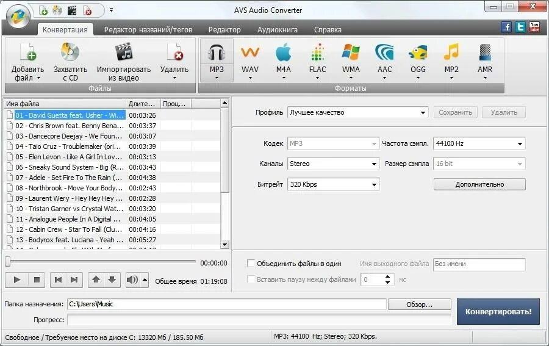The image size is (549, 346).
Task: Expand the Удалить dropdown arrow
Action: pos(174,78)
